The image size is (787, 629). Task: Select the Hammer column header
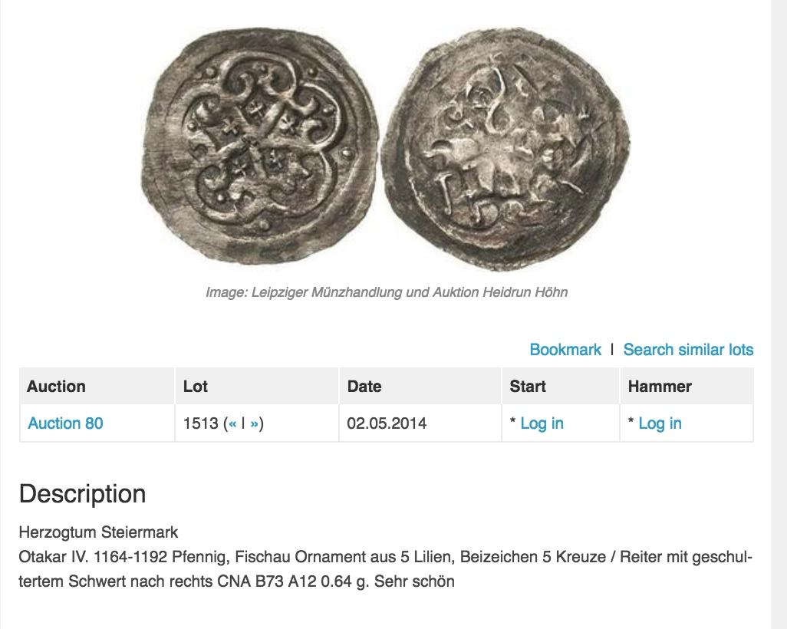click(x=660, y=387)
